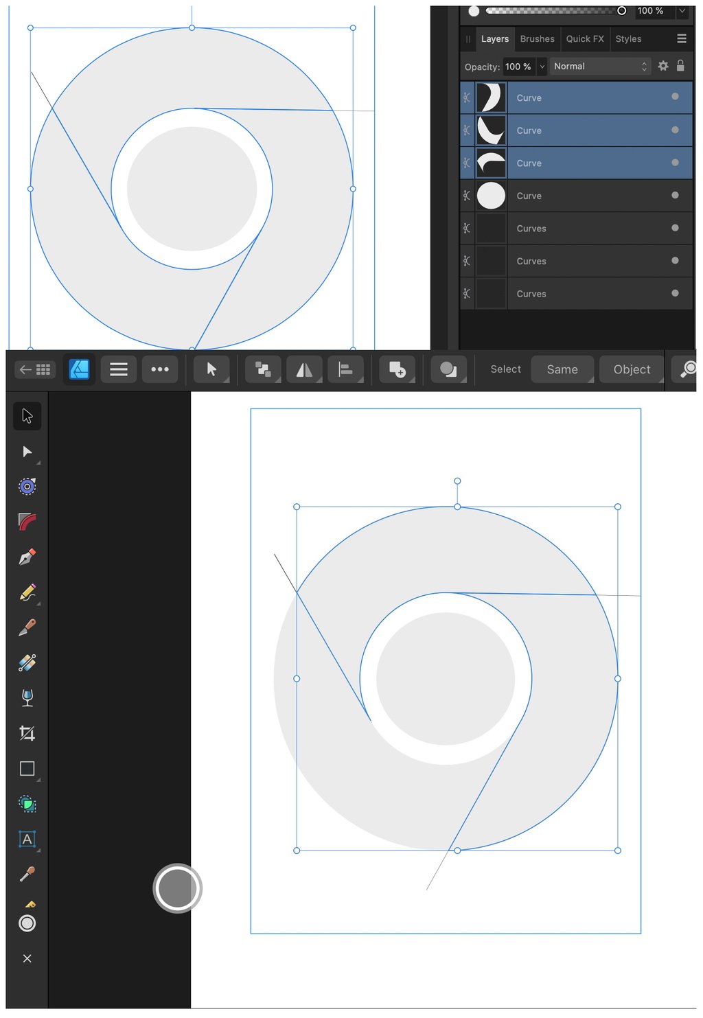Image resolution: width=703 pixels, height=1018 pixels.
Task: Open the Boolean geometry operations
Action: (449, 369)
